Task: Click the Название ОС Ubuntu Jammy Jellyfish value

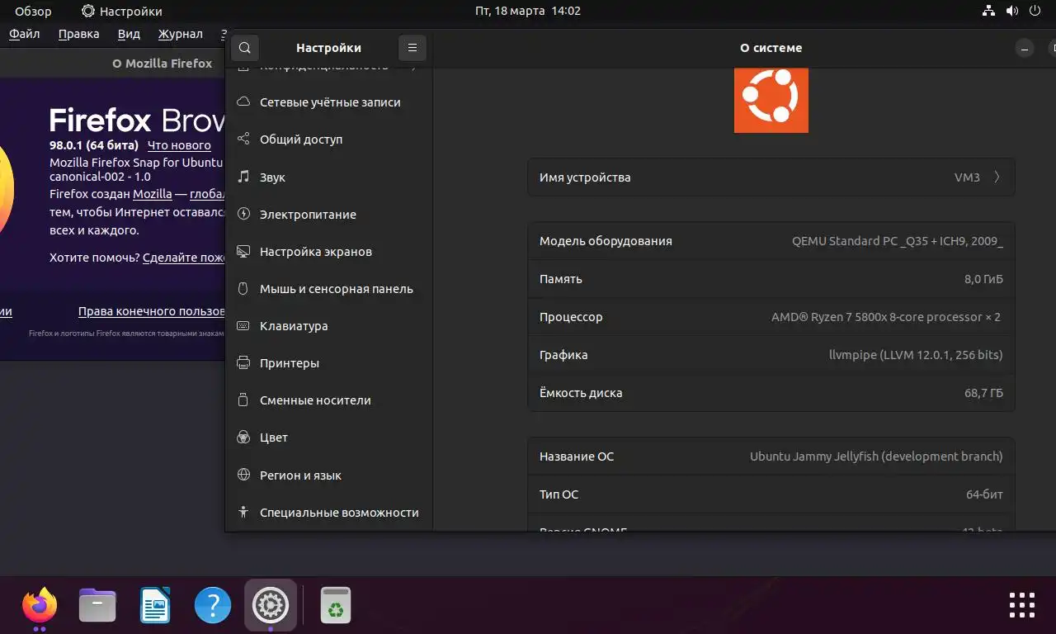Action: coord(876,456)
